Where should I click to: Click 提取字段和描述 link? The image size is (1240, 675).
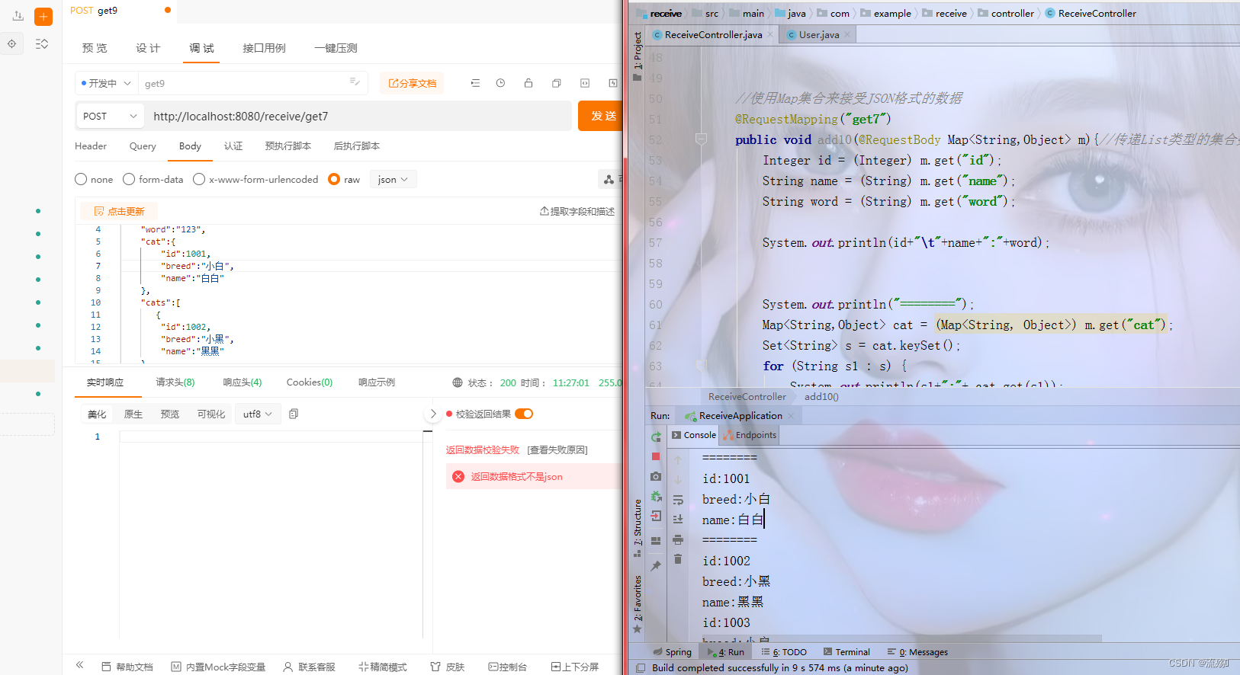click(577, 211)
